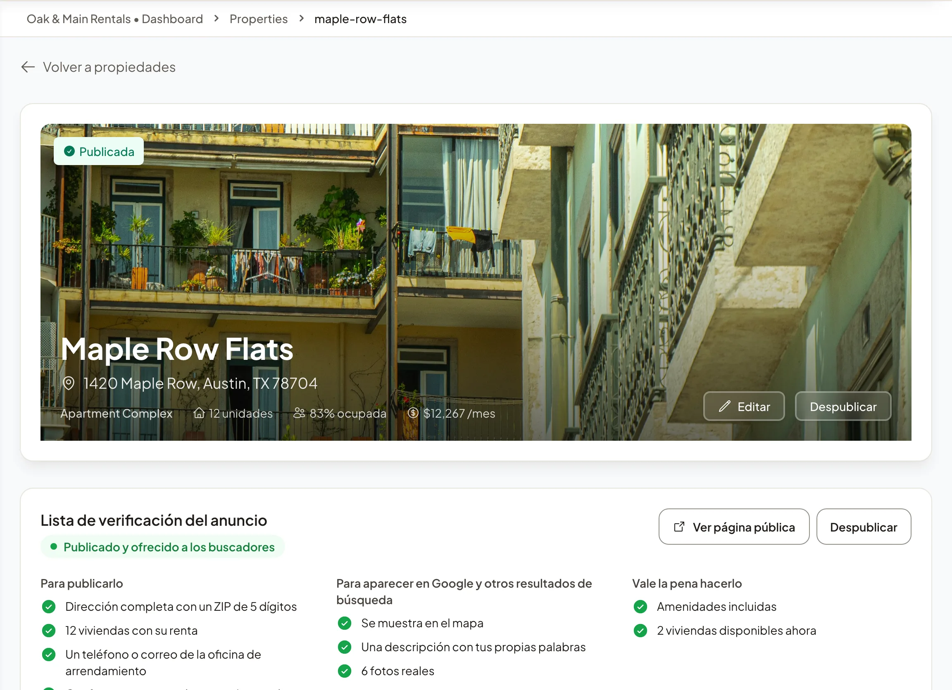This screenshot has height=690, width=952.
Task: Click the $12,267 /mes value
Action: click(x=459, y=414)
